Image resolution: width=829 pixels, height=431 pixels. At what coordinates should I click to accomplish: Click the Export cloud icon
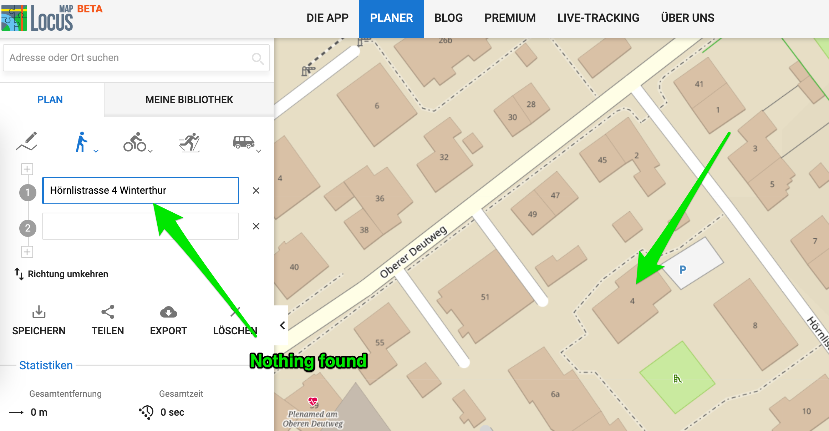pos(168,312)
